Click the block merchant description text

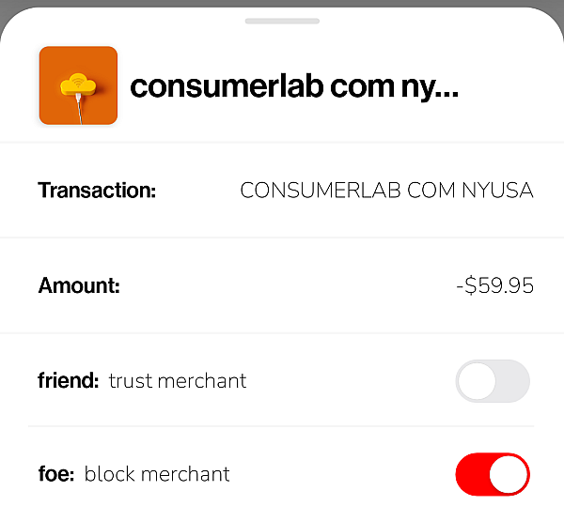click(157, 474)
